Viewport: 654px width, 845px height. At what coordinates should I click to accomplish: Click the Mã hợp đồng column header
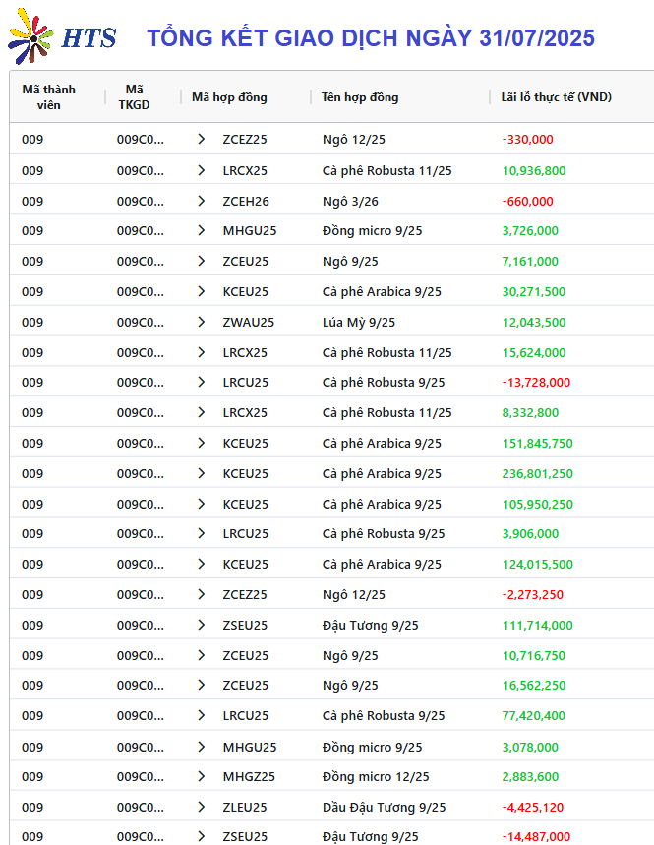click(229, 97)
